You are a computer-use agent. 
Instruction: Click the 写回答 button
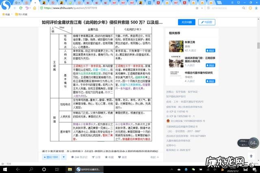click(x=207, y=22)
